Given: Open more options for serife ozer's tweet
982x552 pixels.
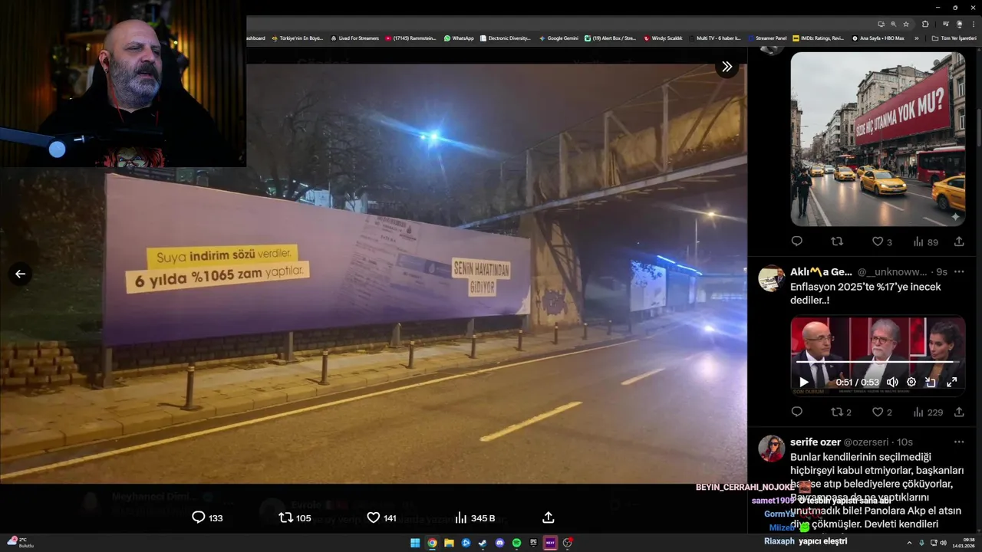Looking at the screenshot, I should [959, 442].
